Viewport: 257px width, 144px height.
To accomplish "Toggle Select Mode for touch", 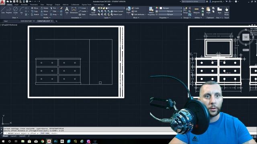I will [226, 11].
